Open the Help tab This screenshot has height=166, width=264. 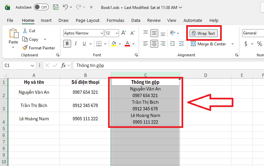(x=214, y=20)
